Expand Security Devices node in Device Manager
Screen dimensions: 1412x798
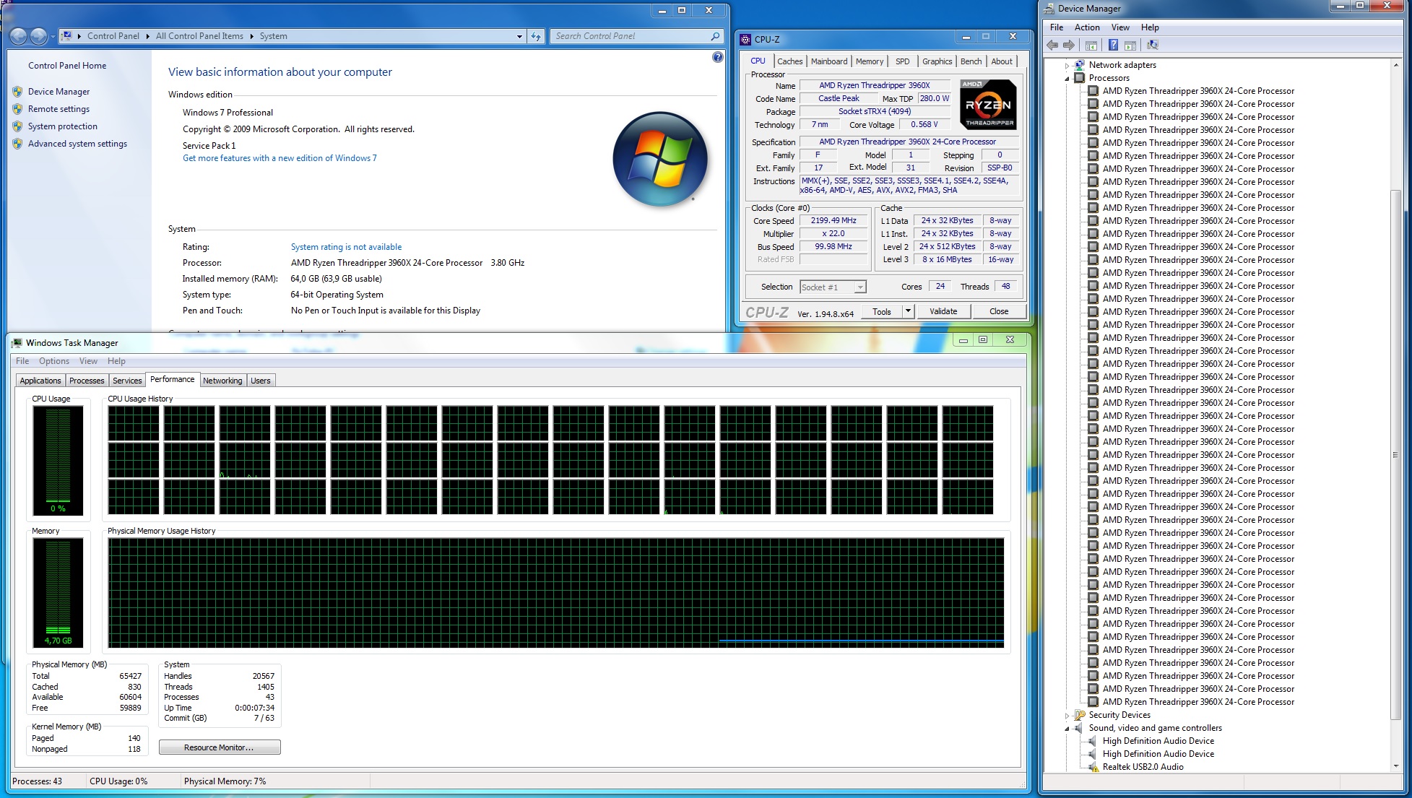tap(1067, 716)
